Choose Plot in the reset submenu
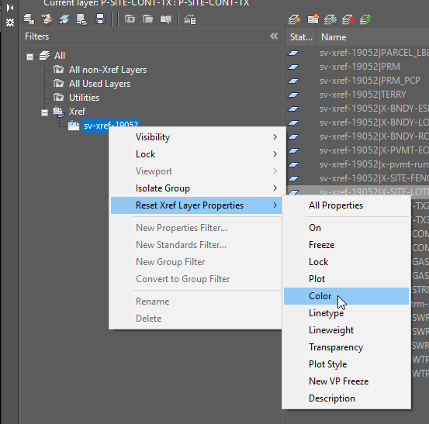The image size is (429, 424). [346, 279]
